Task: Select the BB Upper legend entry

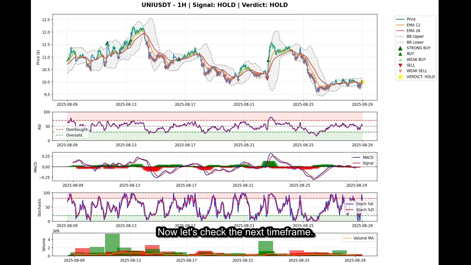Action: (410, 36)
